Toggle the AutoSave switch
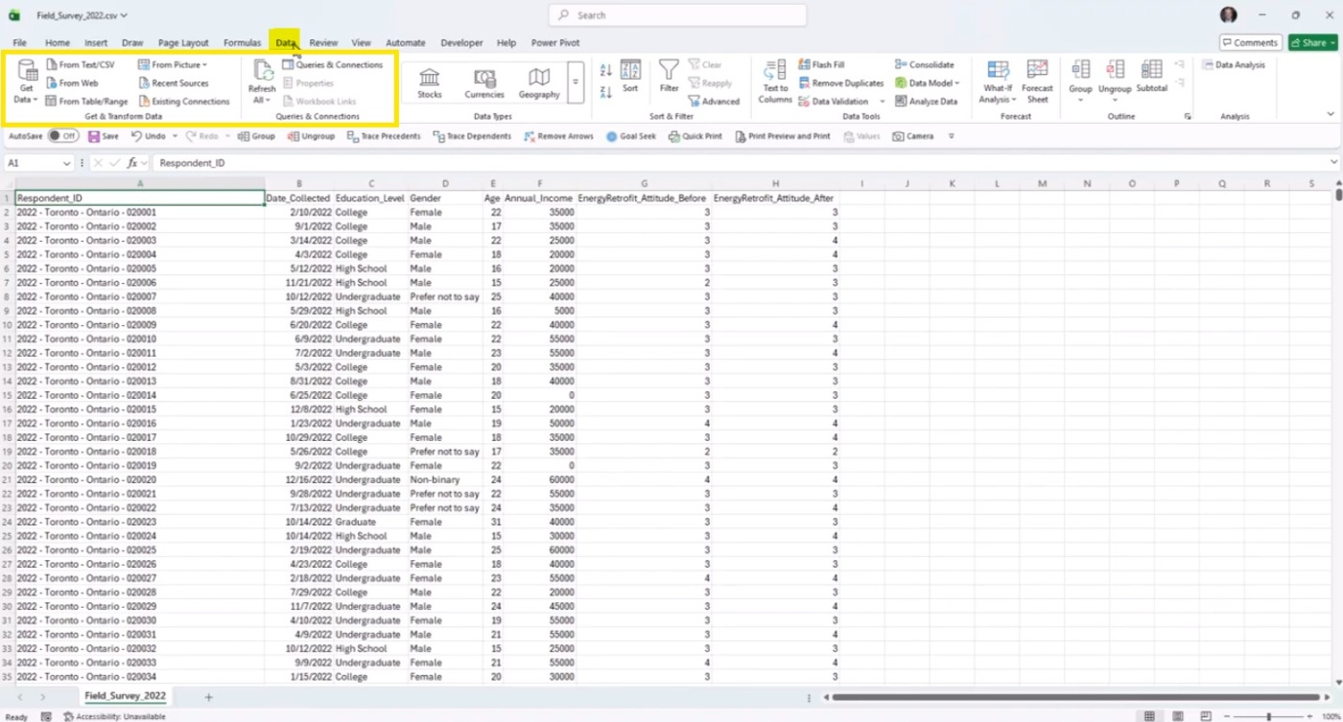Viewport: 1343px width, 722px height. pos(62,136)
